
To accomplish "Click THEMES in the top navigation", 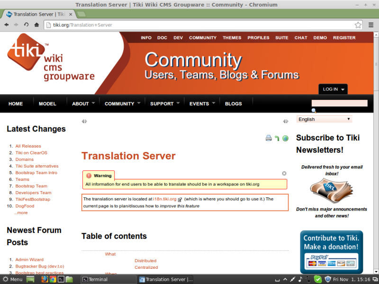I will coord(232,38).
